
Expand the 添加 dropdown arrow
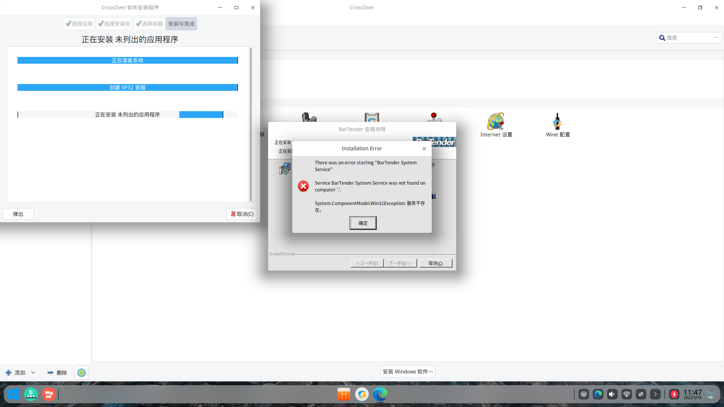[x=33, y=373]
